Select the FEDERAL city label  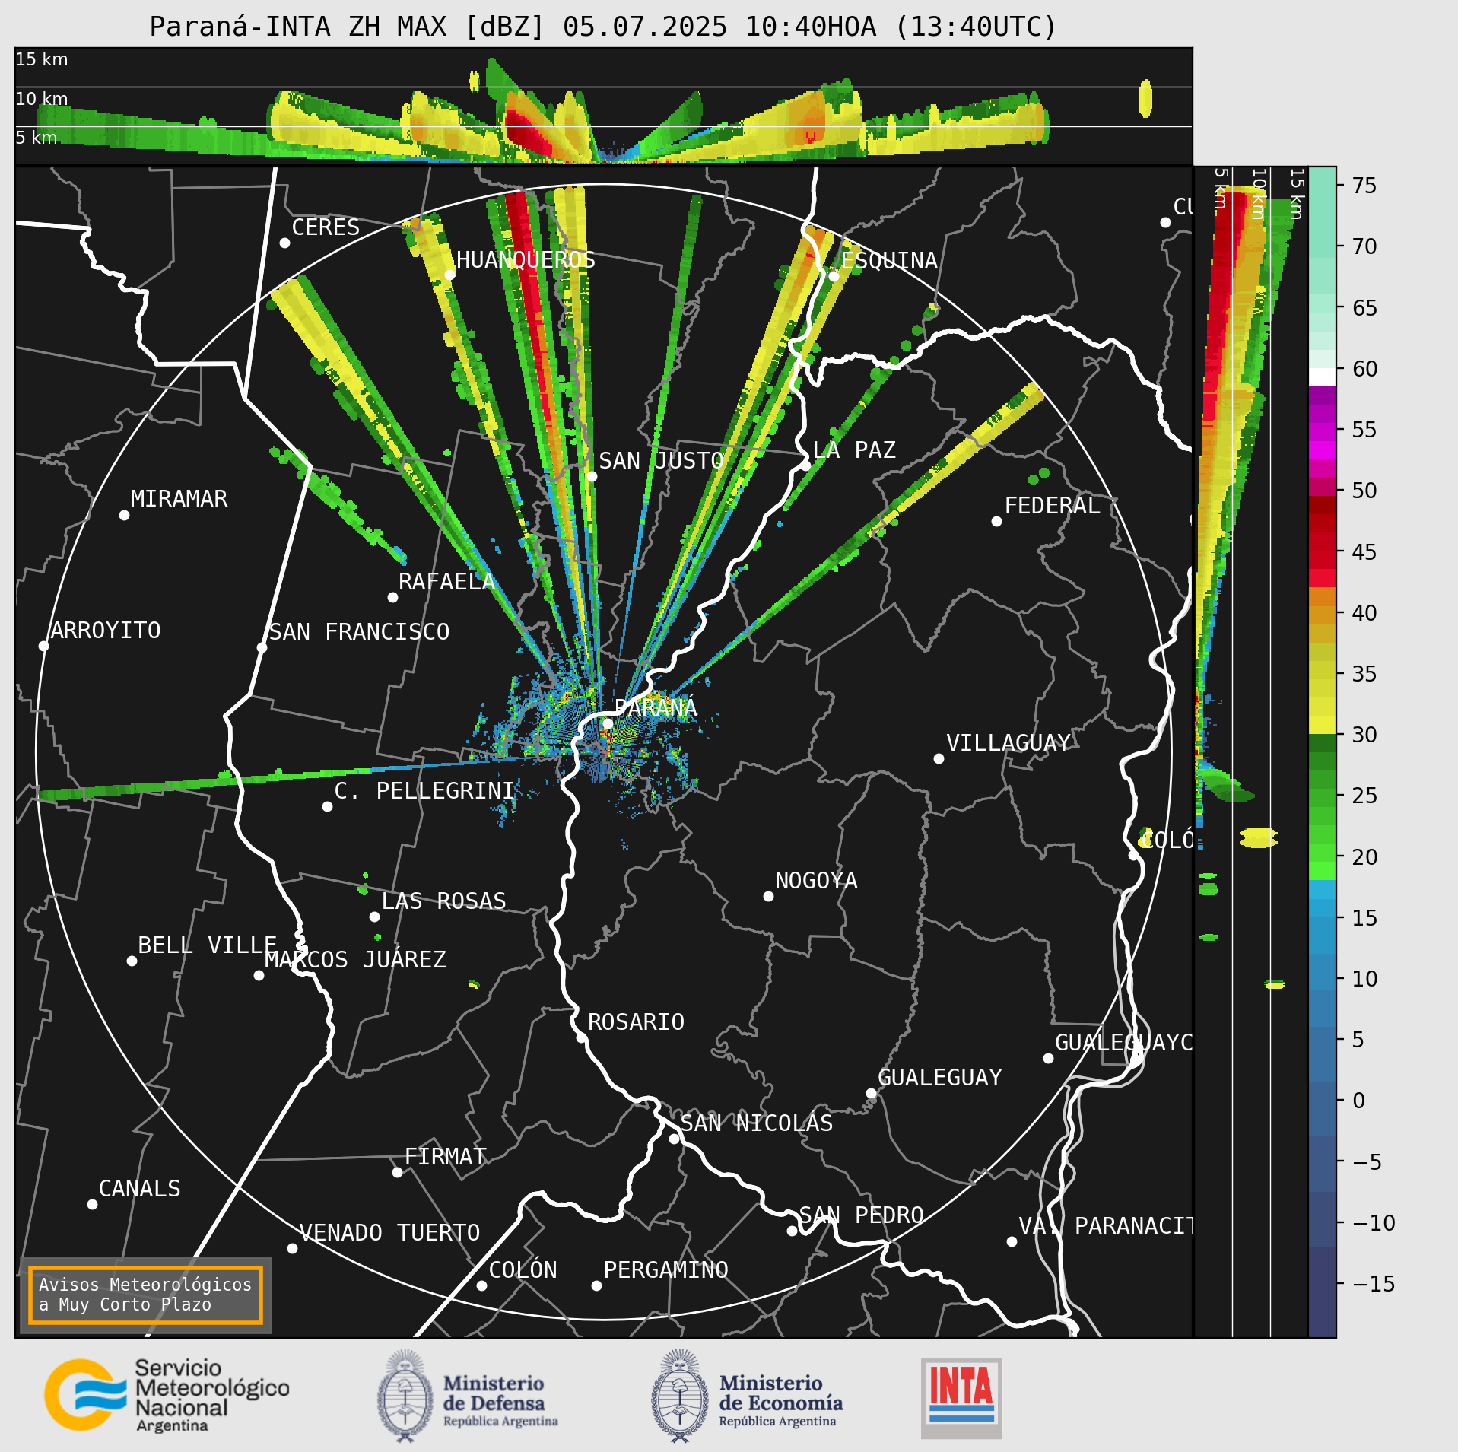click(1053, 505)
